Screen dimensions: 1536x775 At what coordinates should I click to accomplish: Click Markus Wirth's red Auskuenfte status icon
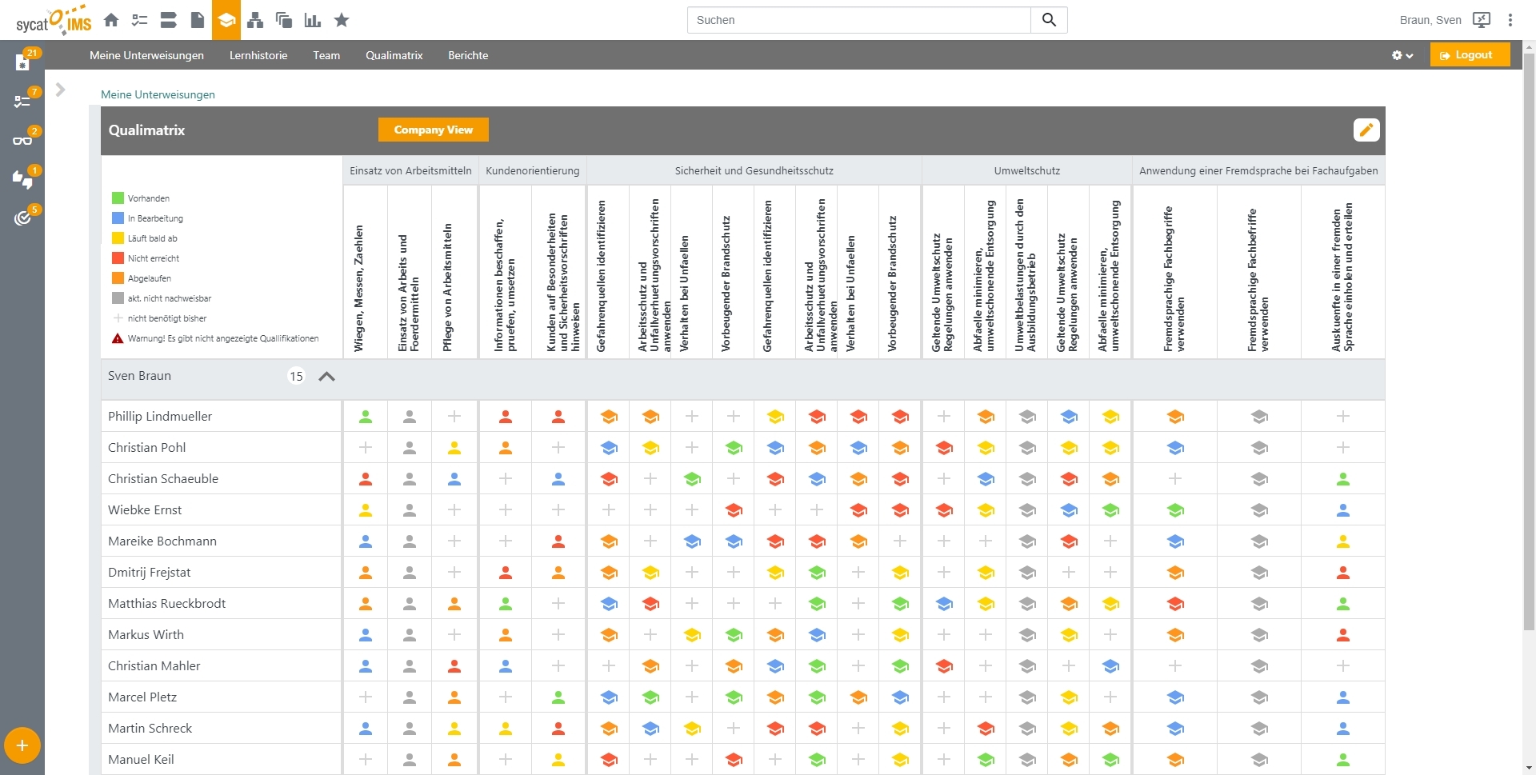point(1343,635)
